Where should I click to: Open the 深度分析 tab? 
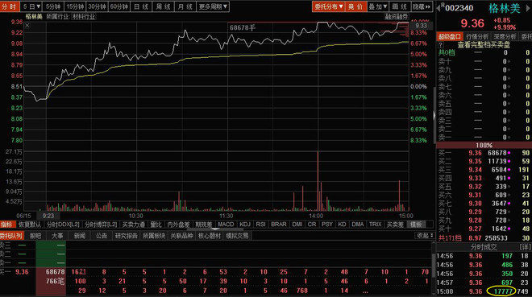pos(505,36)
